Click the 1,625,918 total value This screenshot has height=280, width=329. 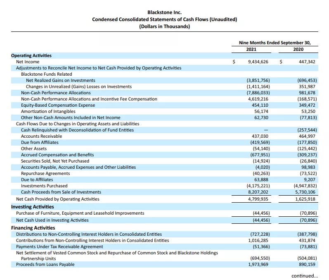pyautogui.click(x=305, y=199)
